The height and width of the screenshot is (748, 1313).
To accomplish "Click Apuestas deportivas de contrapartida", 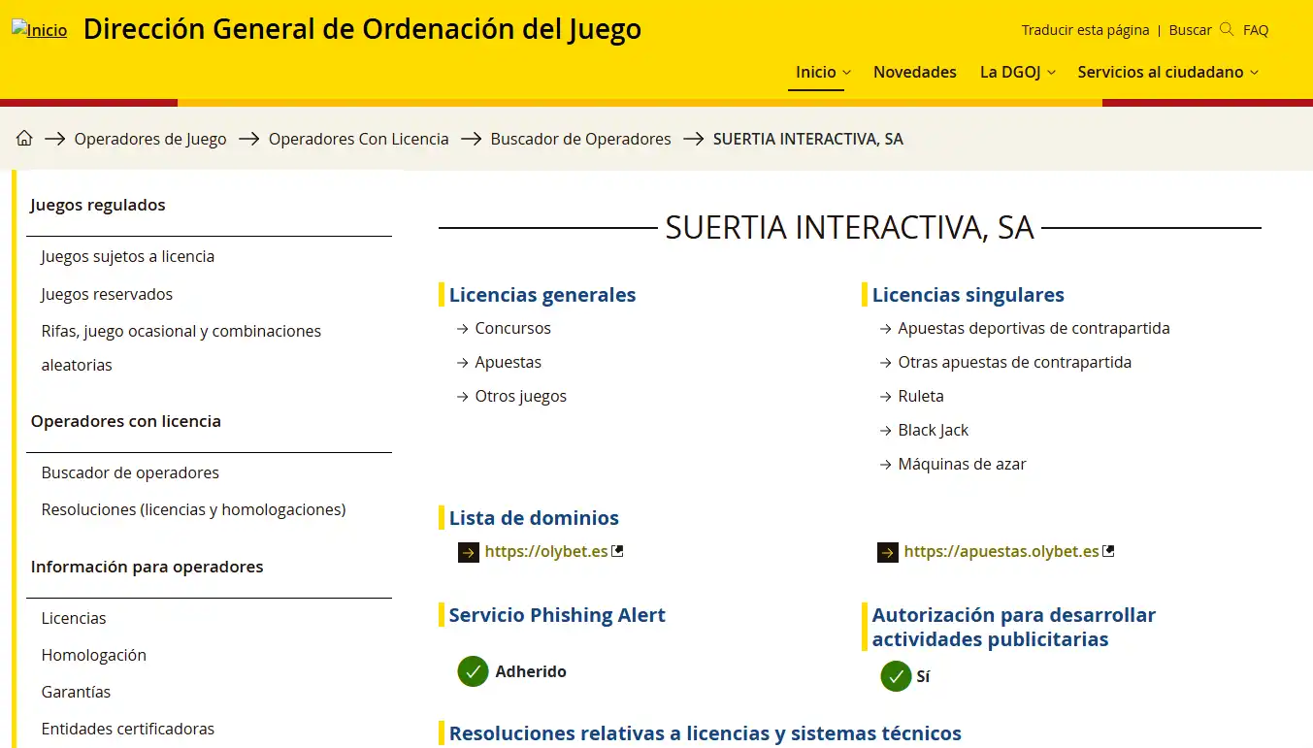I will coord(1034,328).
